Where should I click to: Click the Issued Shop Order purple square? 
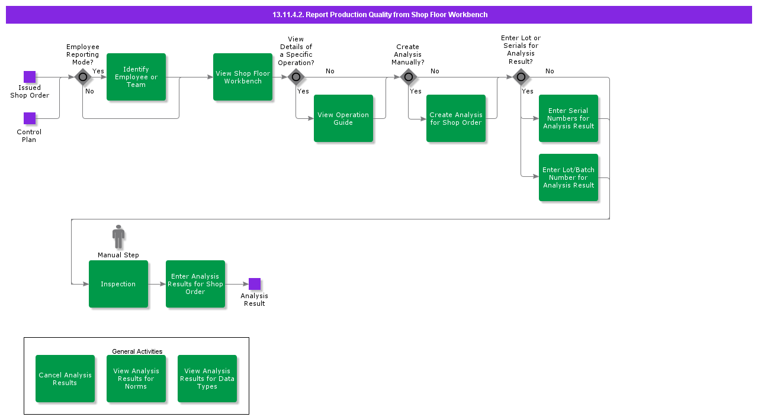30,77
